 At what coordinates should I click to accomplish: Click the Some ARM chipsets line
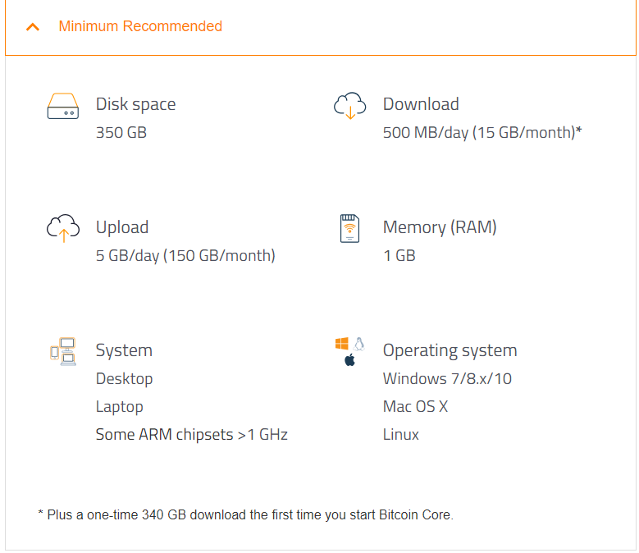191,434
